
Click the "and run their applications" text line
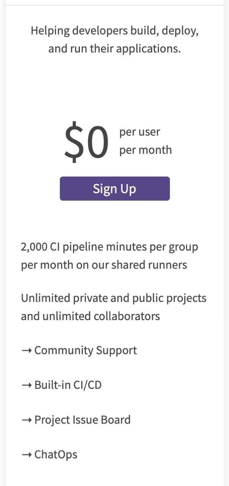[115, 49]
